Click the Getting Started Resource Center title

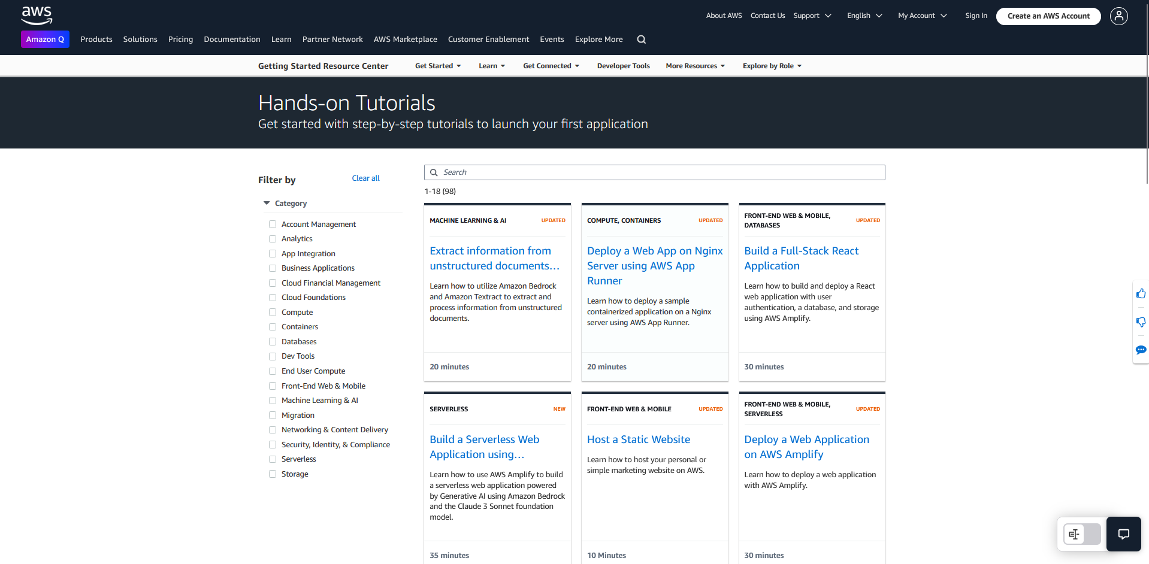pyautogui.click(x=323, y=66)
